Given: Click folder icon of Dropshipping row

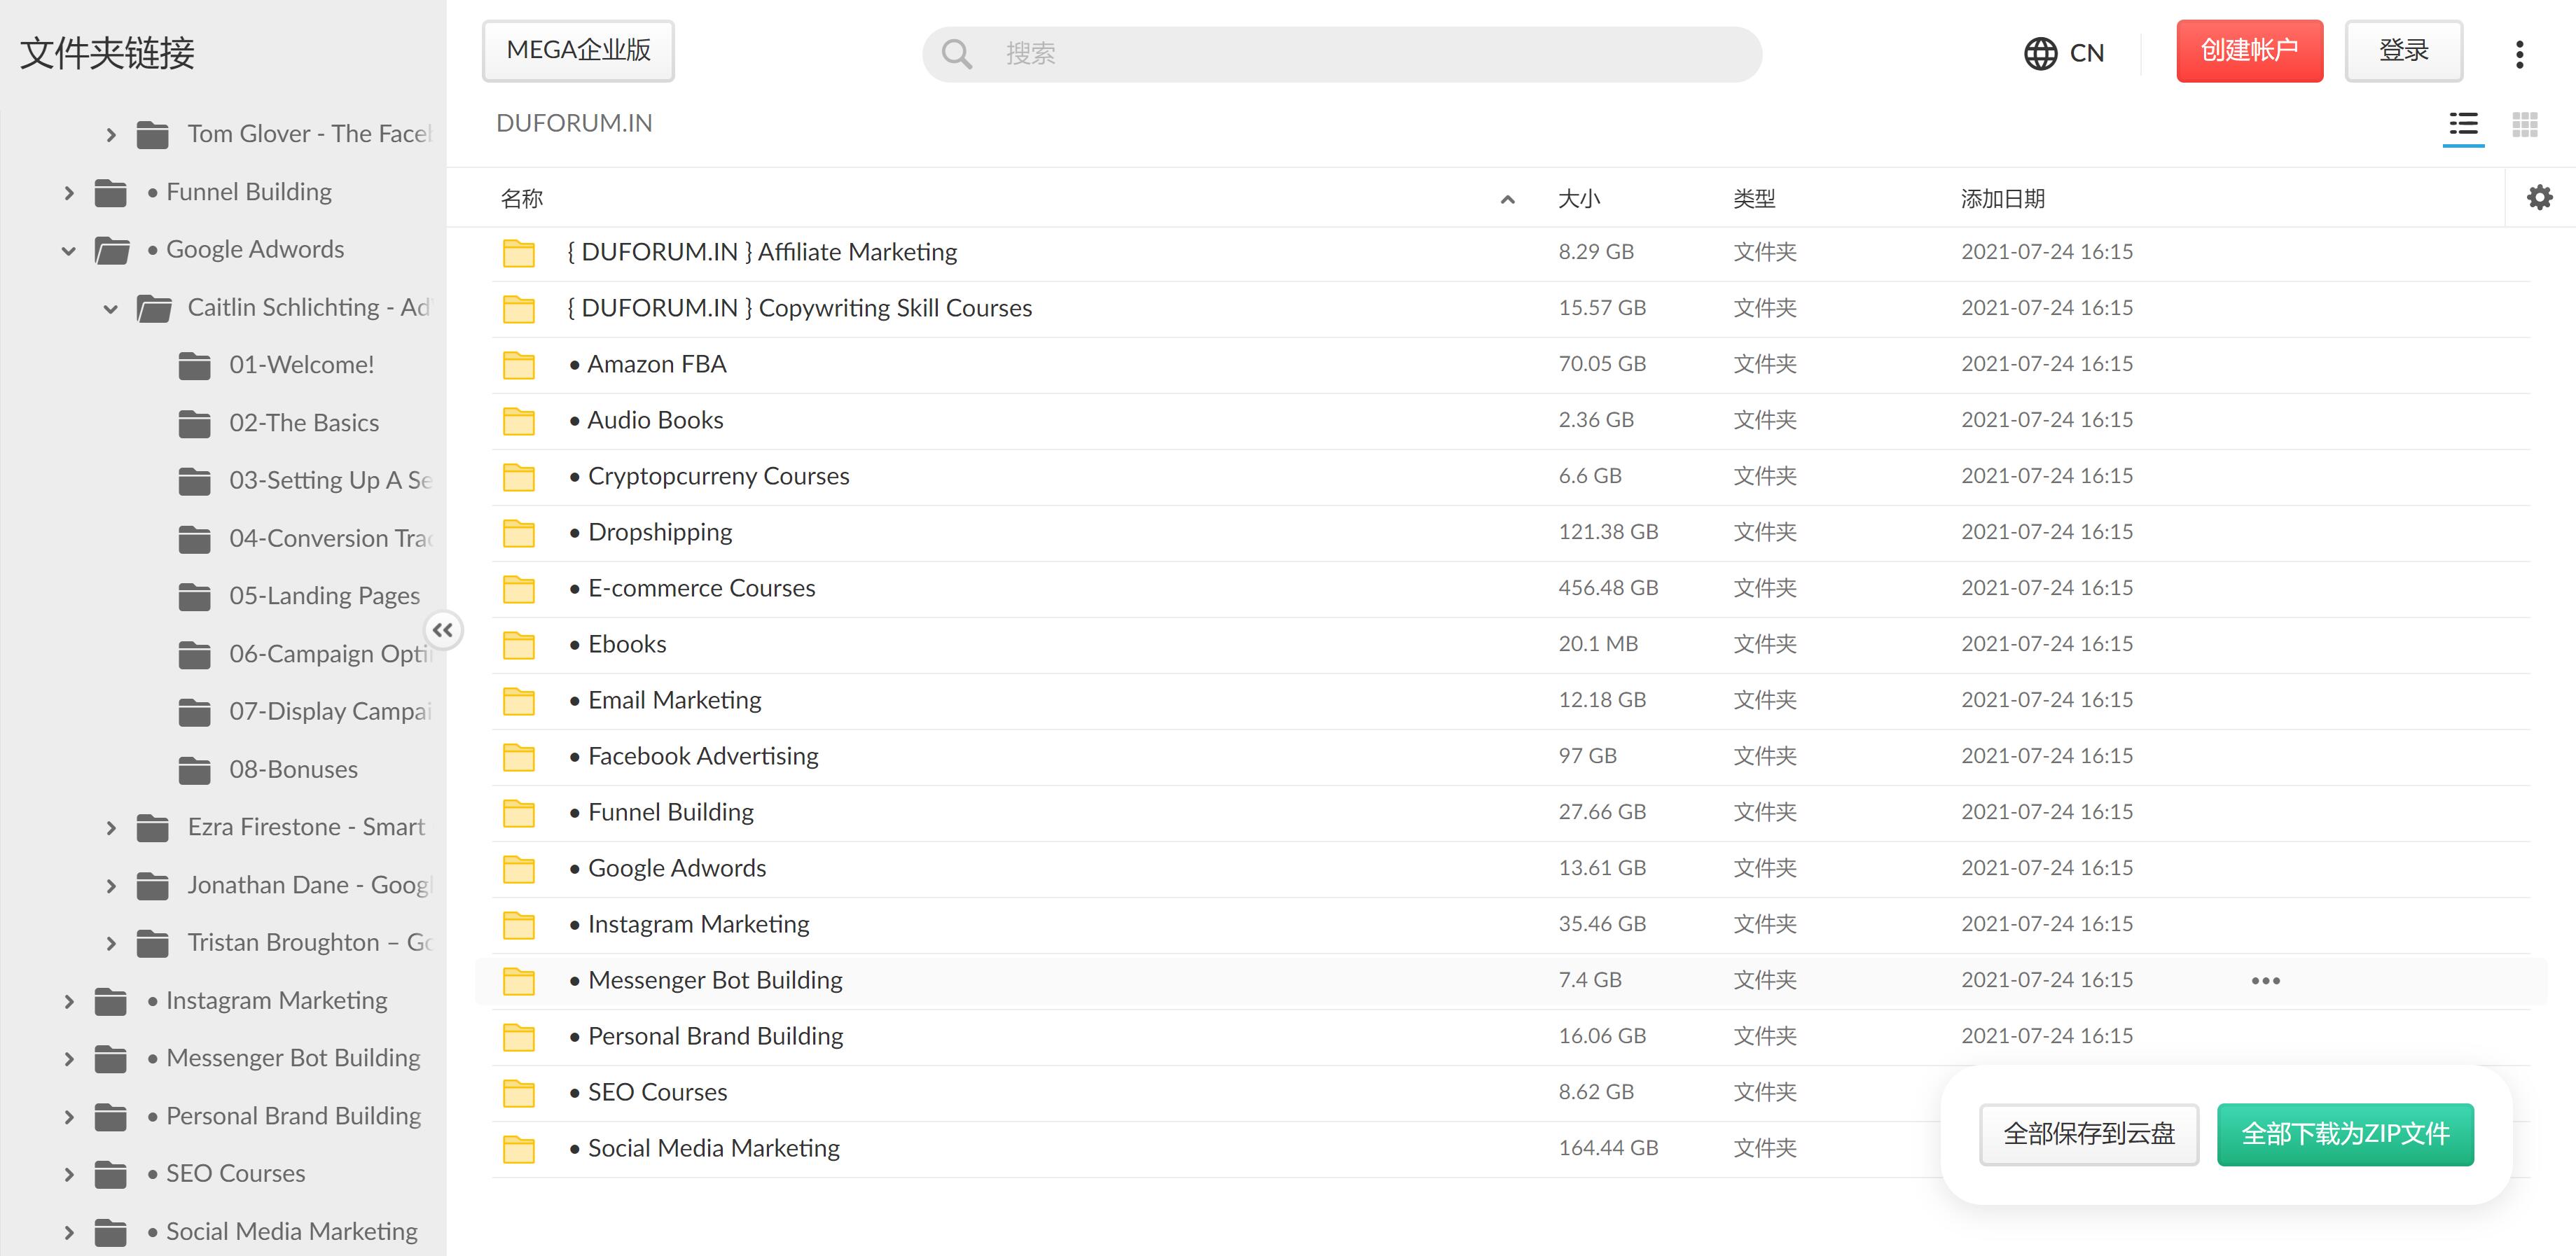Looking at the screenshot, I should pos(518,533).
